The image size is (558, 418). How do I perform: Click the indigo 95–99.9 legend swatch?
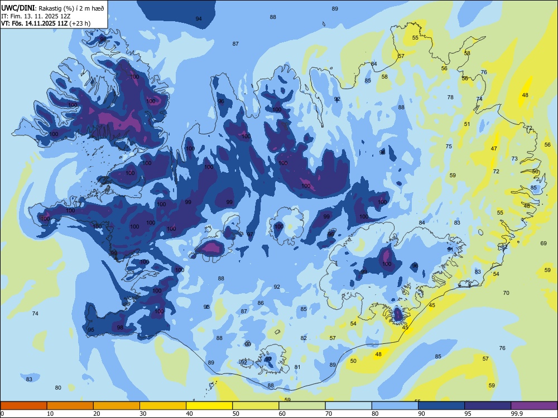(488, 406)
